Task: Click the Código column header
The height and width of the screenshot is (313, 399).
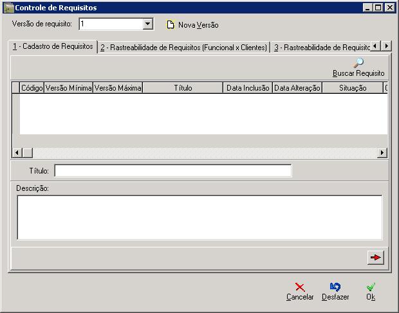Action: point(32,88)
